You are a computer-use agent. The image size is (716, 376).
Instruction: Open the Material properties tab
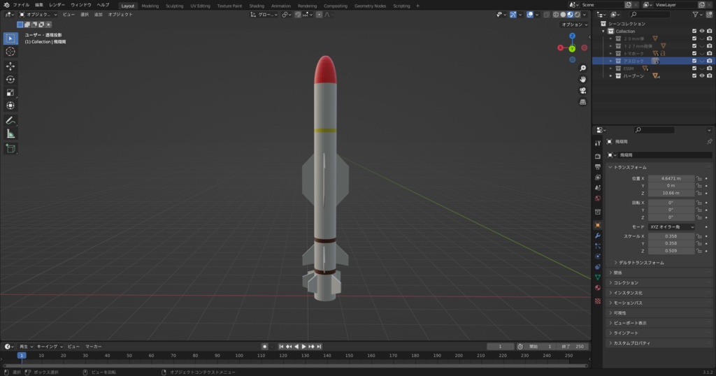pos(598,288)
